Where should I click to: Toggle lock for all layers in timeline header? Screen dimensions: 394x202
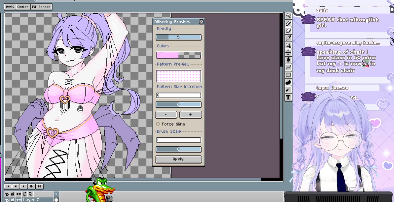(13, 194)
